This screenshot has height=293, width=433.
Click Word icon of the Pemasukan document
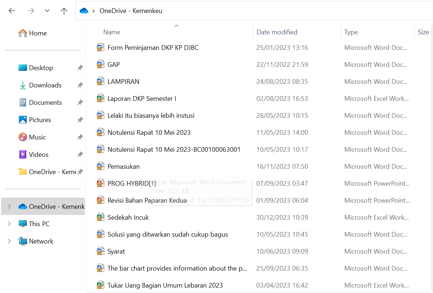coord(100,167)
